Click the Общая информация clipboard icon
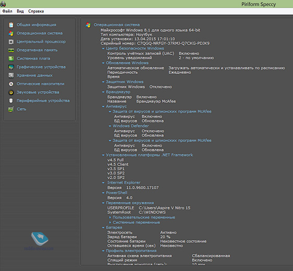293x271 pixels. pos(11,25)
